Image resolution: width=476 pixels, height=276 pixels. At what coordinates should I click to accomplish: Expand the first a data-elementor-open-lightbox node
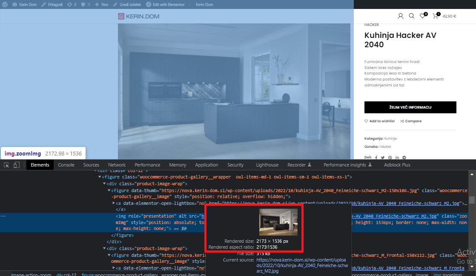coord(114,203)
